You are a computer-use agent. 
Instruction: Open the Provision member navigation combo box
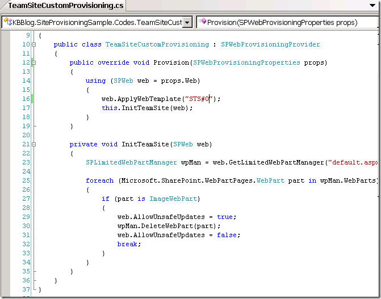click(x=288, y=22)
